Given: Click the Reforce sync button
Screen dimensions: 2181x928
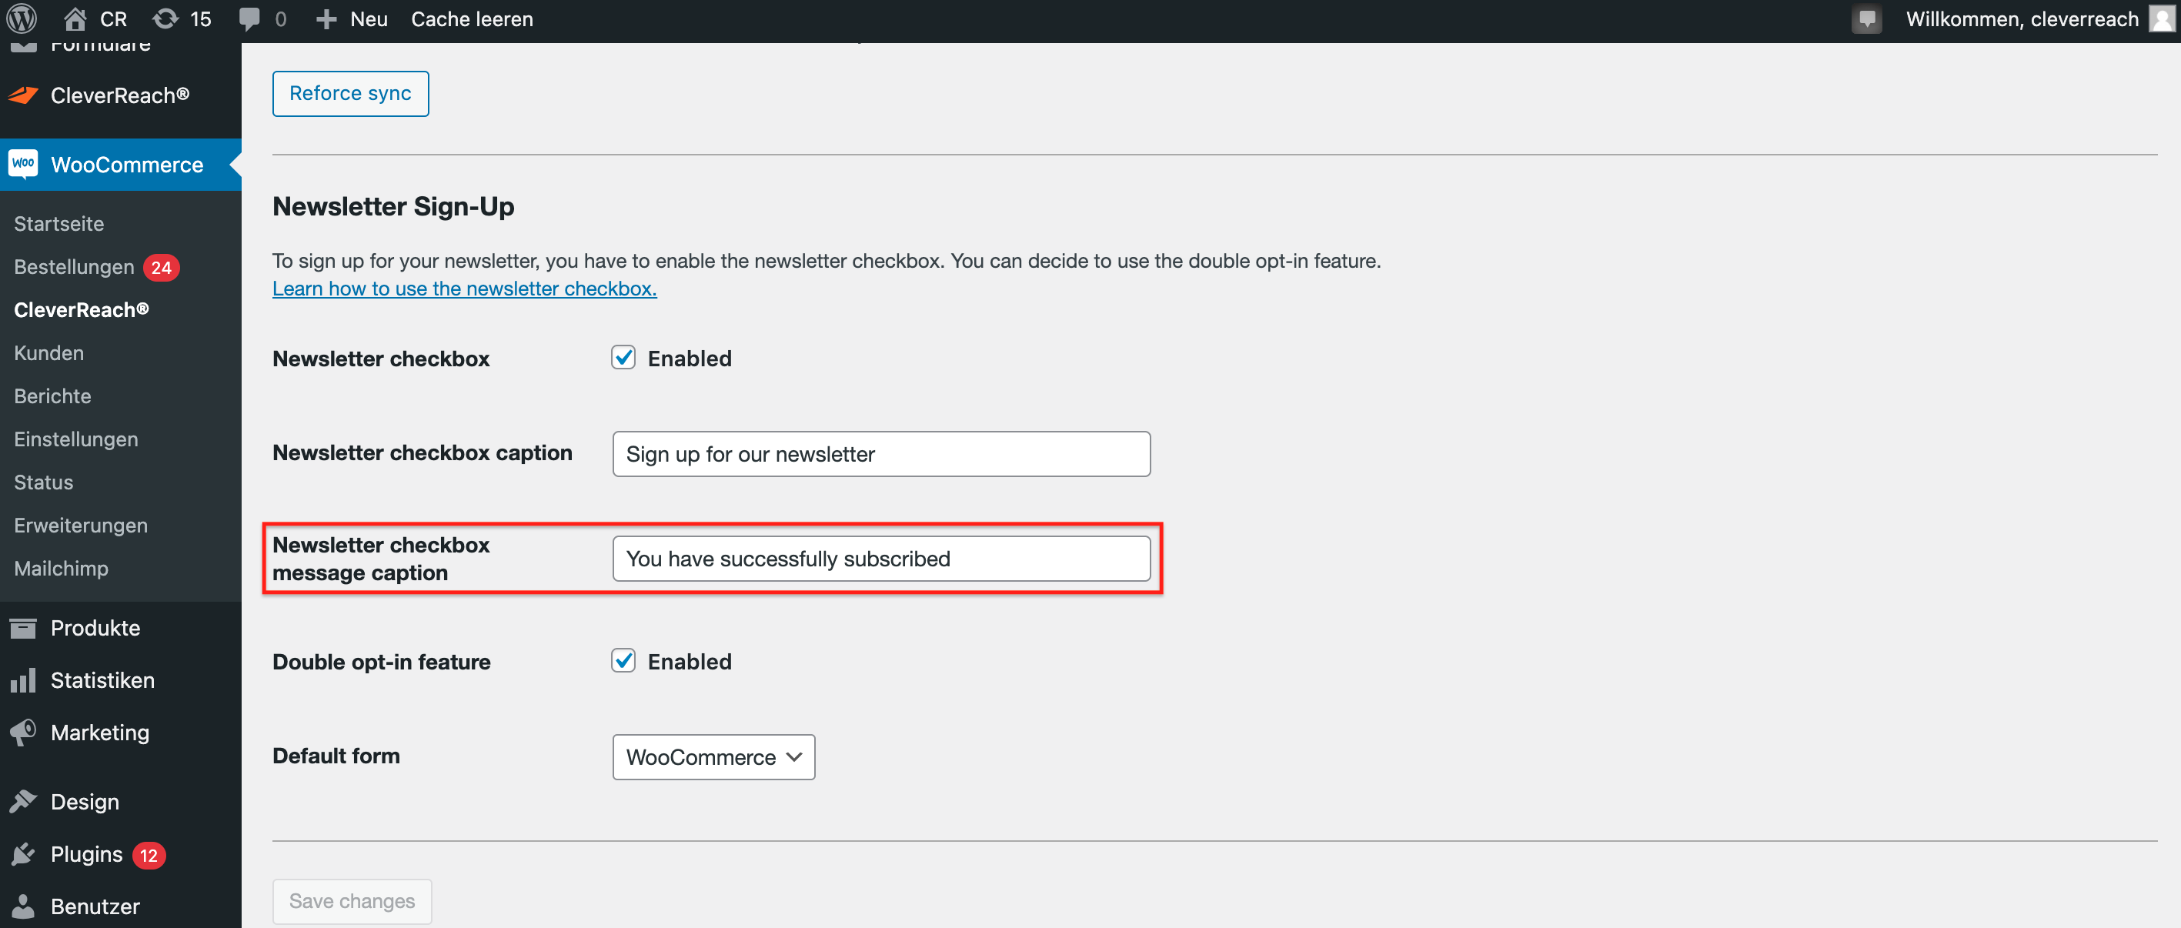Looking at the screenshot, I should pos(350,93).
